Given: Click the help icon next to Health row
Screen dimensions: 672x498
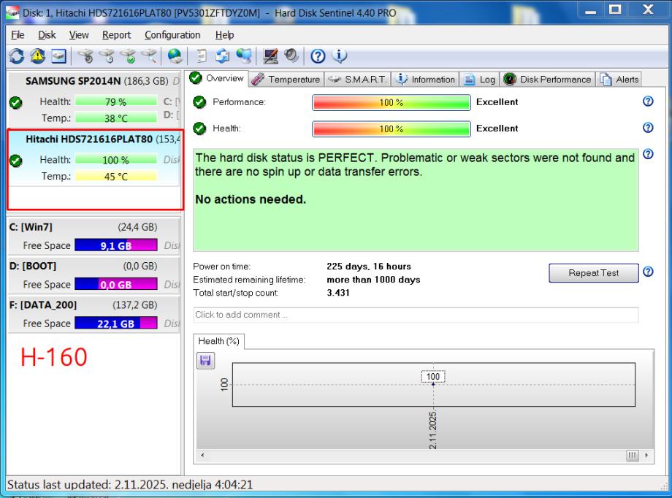Looking at the screenshot, I should click(x=648, y=127).
